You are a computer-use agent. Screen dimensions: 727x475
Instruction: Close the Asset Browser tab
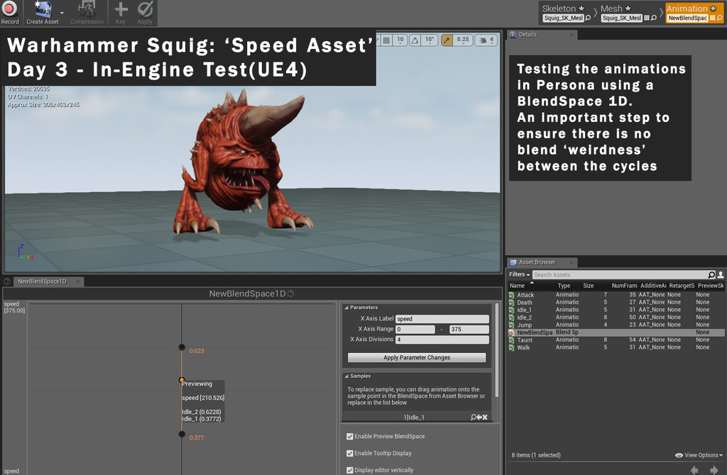(572, 262)
